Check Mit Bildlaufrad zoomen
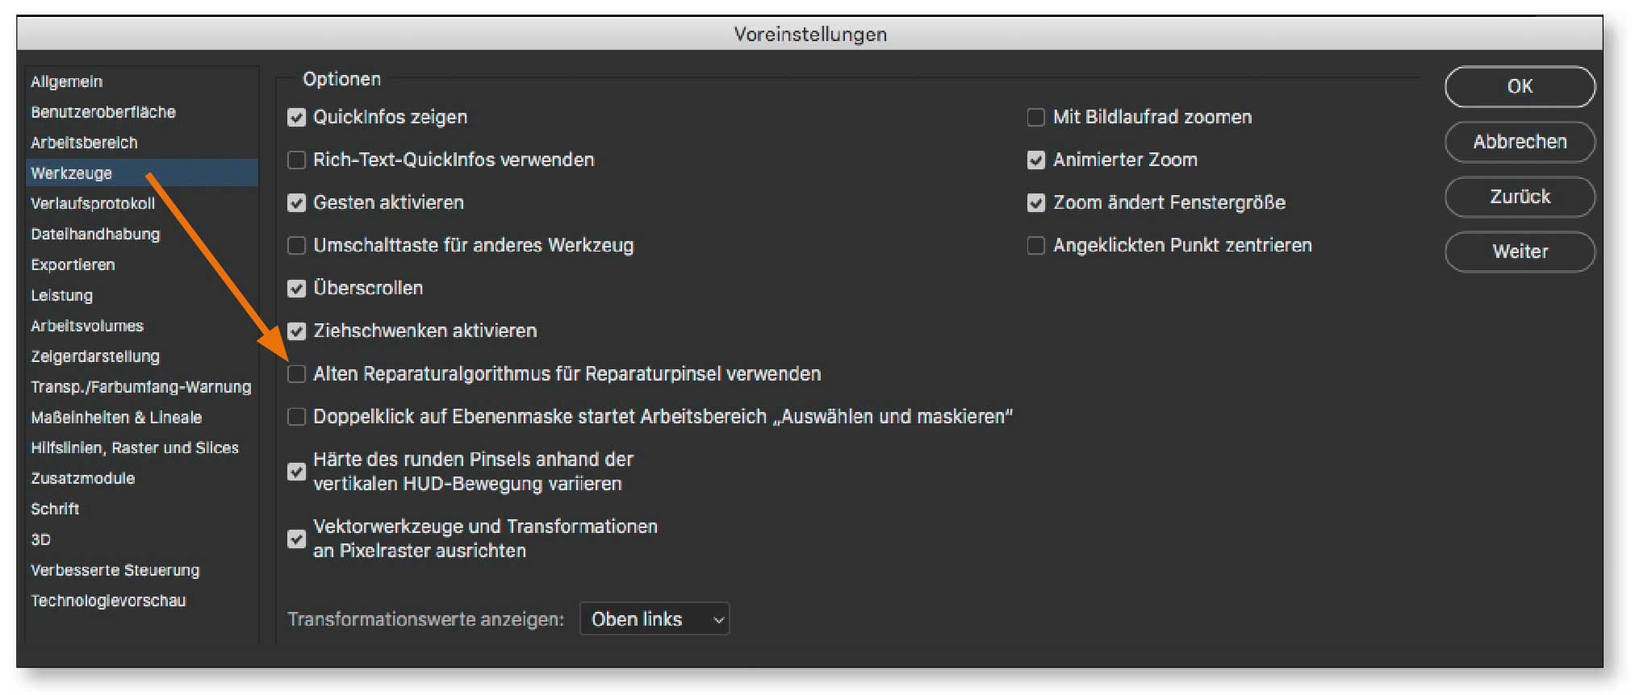The height and width of the screenshot is (695, 1635). coord(1035,118)
